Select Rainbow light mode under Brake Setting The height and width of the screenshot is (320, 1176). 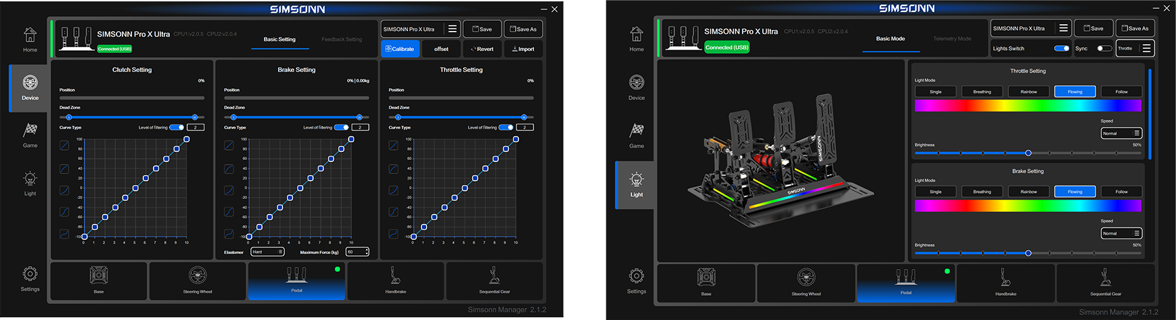tap(1029, 192)
